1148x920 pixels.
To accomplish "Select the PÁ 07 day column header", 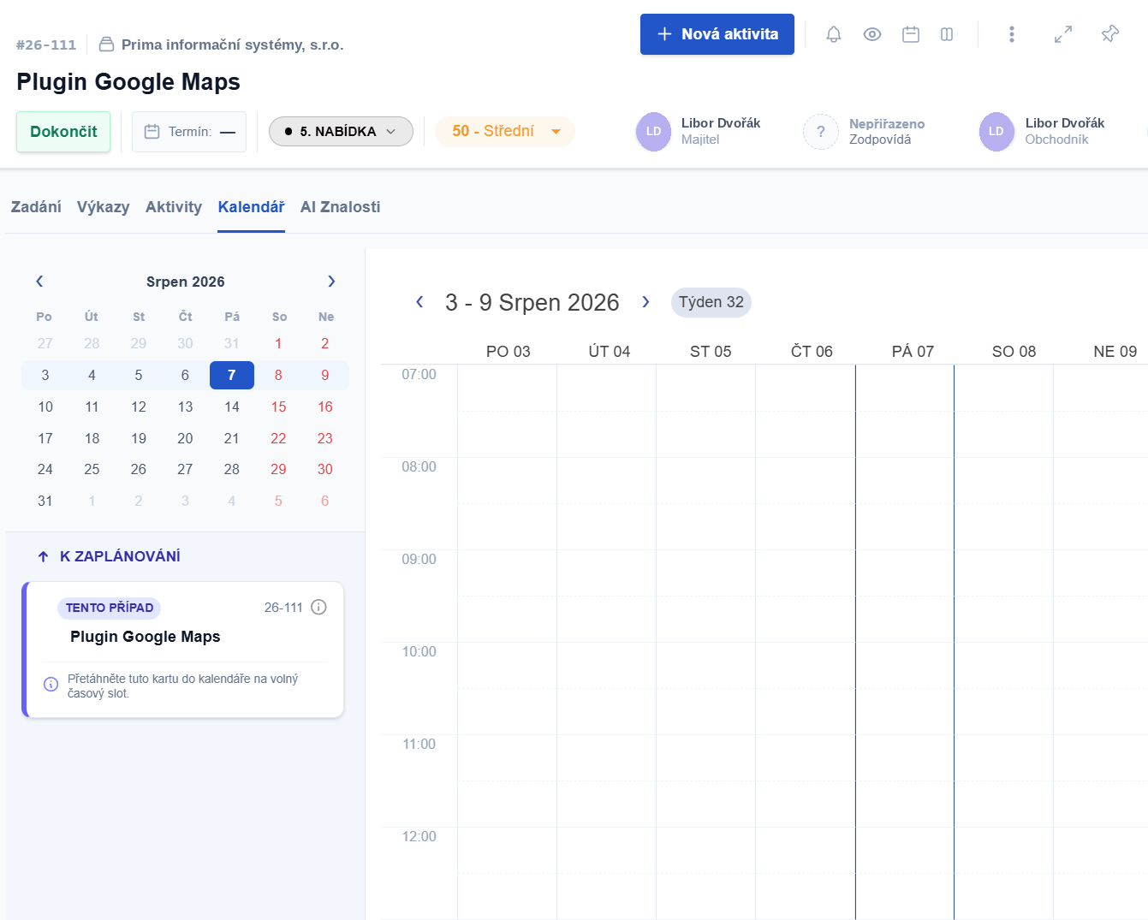I will (913, 352).
